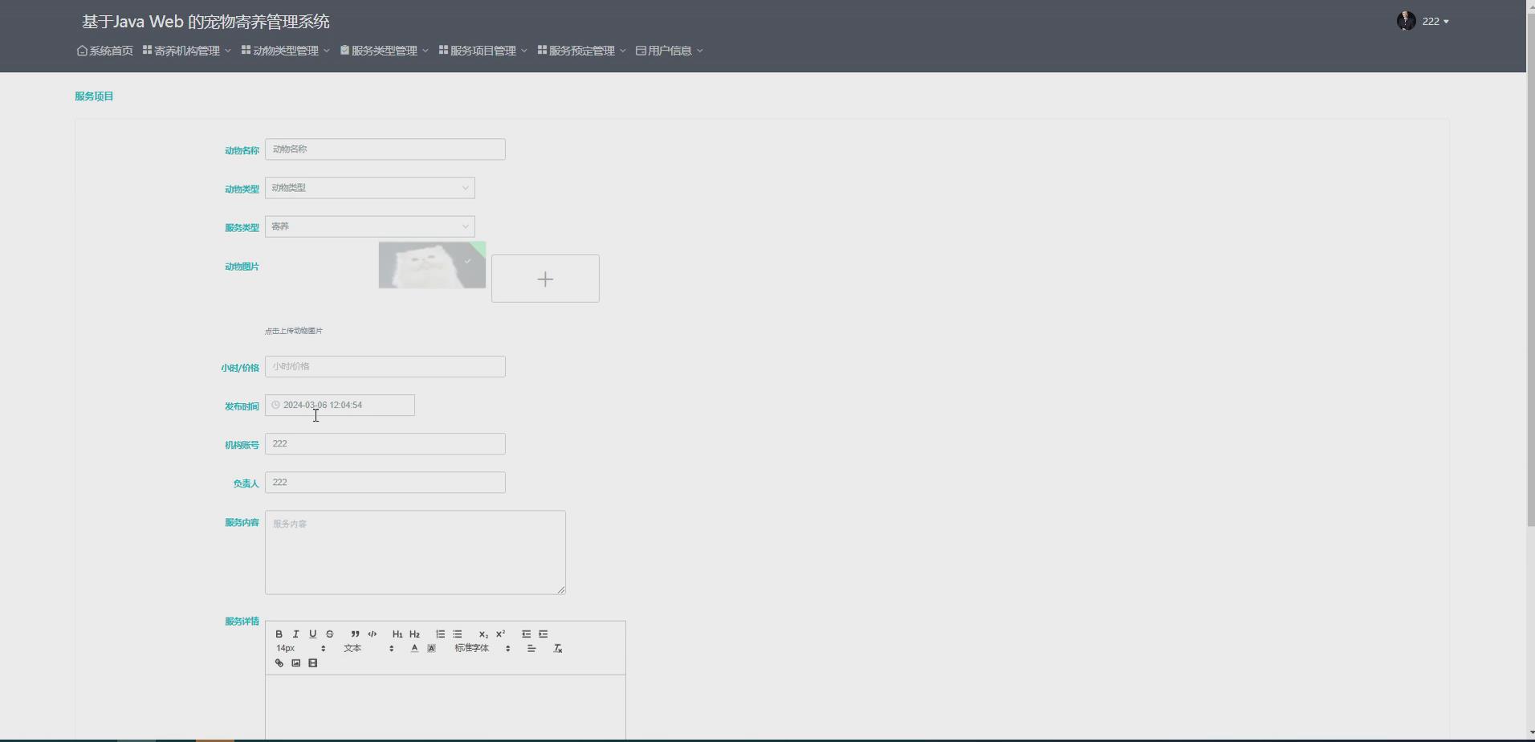Expand the 寄养机构管理 menu
This screenshot has height=742, width=1535.
point(187,51)
